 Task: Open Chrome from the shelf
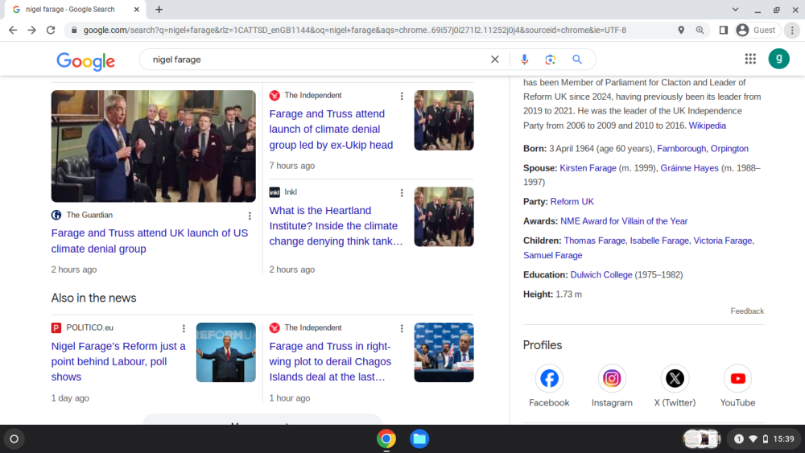386,439
